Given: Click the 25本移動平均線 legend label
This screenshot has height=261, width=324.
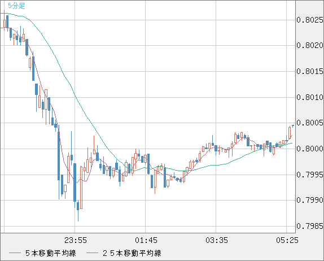Looking at the screenshot, I should click(x=132, y=253).
